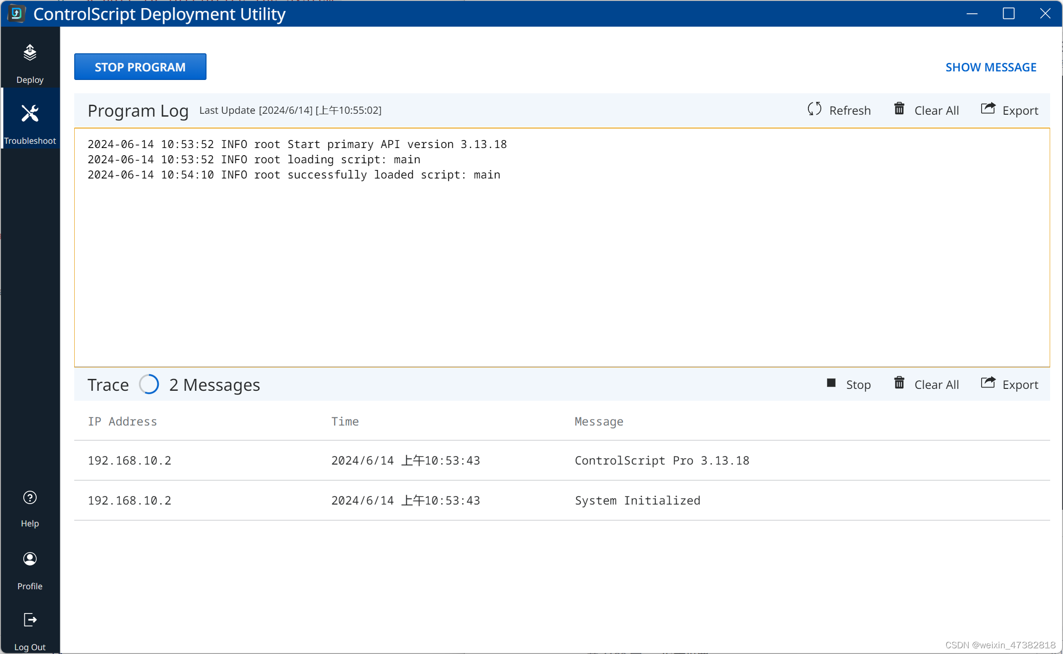Open Help from the sidebar
The height and width of the screenshot is (654, 1063).
coord(30,507)
